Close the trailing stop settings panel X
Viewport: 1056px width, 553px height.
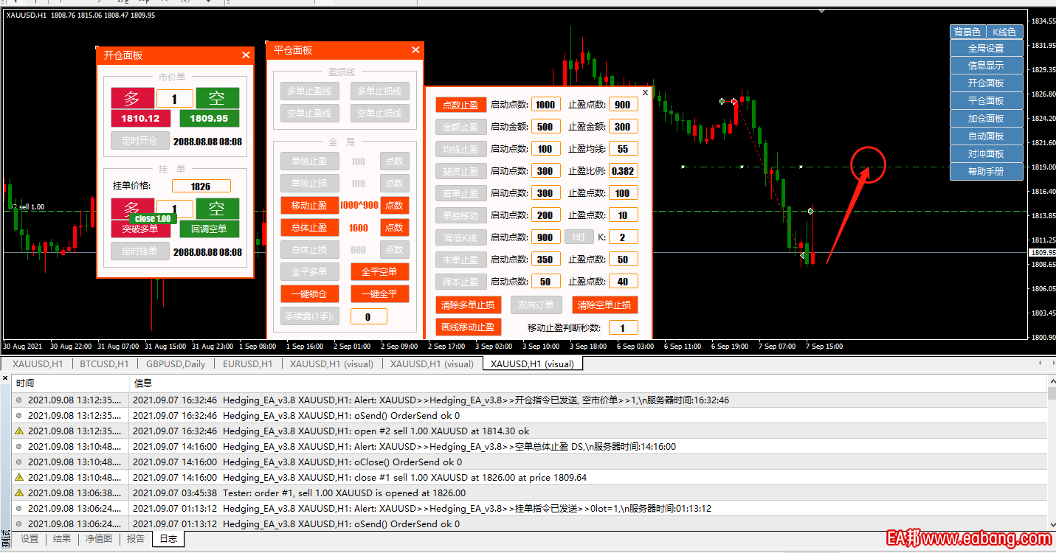(645, 93)
